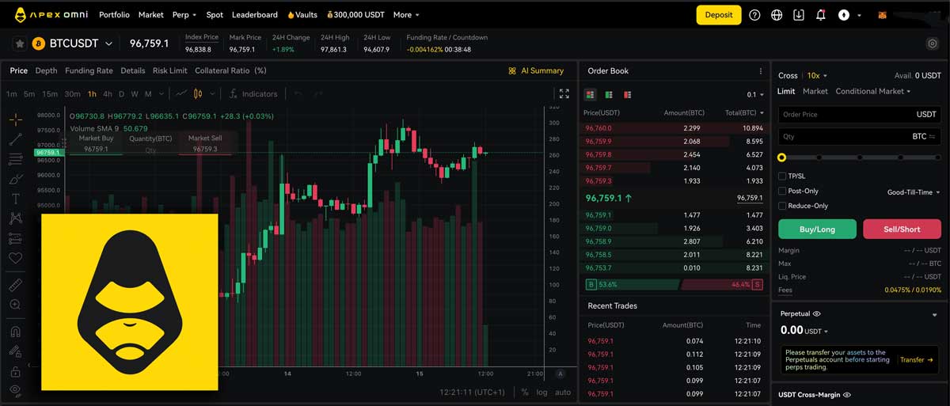
Task: Open the Leaderboard menu item
Action: click(x=254, y=15)
